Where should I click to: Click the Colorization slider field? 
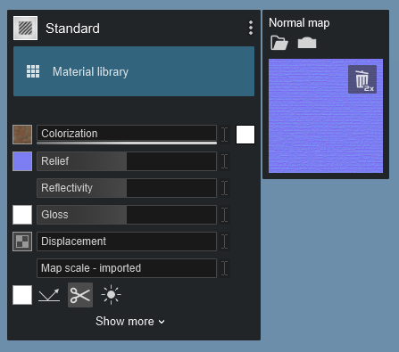click(x=127, y=134)
